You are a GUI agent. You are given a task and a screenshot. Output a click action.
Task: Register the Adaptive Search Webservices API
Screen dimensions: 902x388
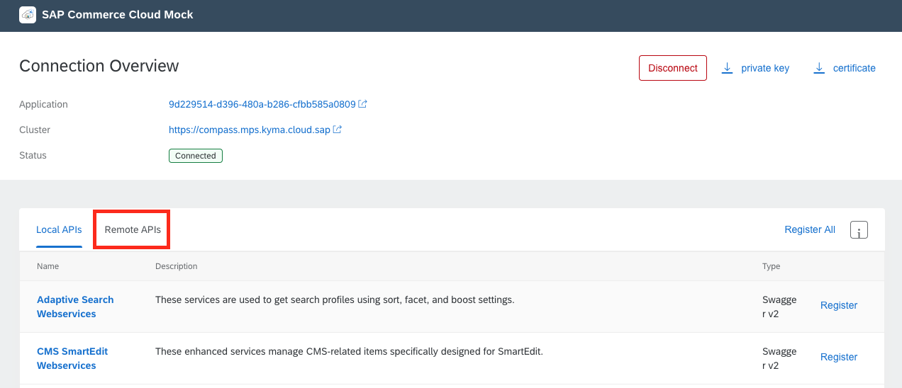point(839,305)
